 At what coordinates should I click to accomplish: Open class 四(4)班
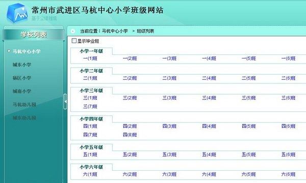(x=209, y=127)
